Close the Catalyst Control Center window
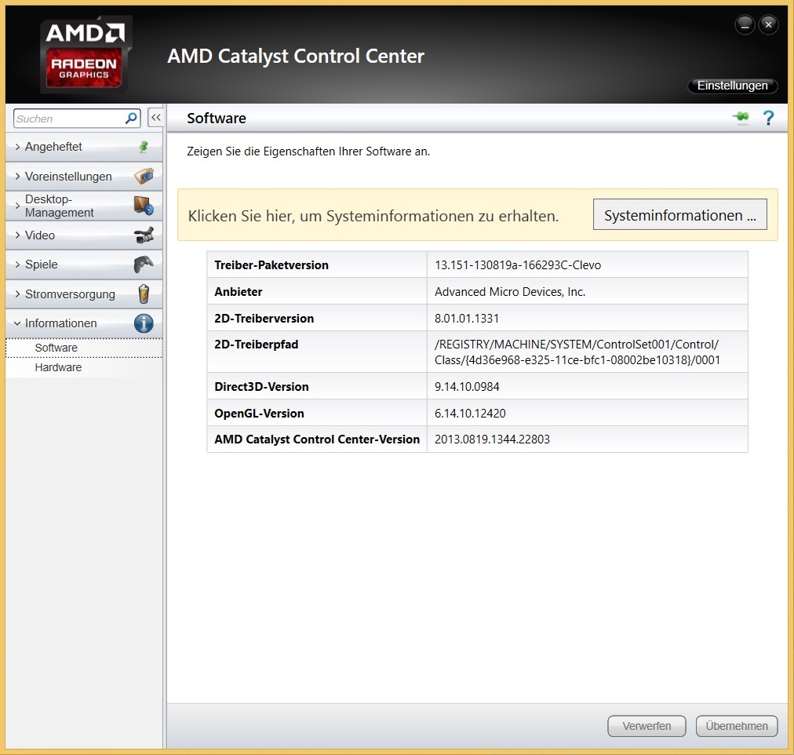The height and width of the screenshot is (755, 794). pyautogui.click(x=768, y=24)
